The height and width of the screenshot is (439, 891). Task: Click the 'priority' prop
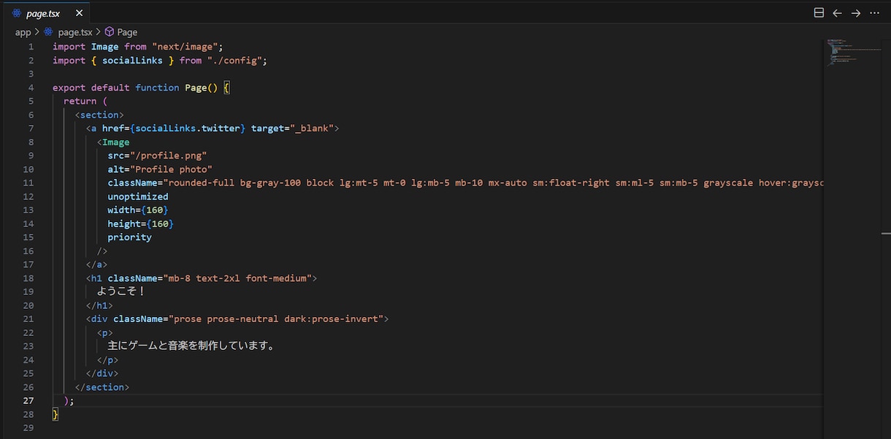129,237
